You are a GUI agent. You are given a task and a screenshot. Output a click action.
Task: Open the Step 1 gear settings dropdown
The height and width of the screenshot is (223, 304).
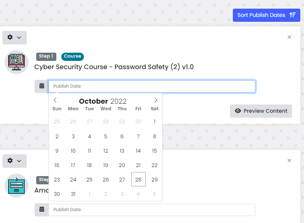coord(14,37)
